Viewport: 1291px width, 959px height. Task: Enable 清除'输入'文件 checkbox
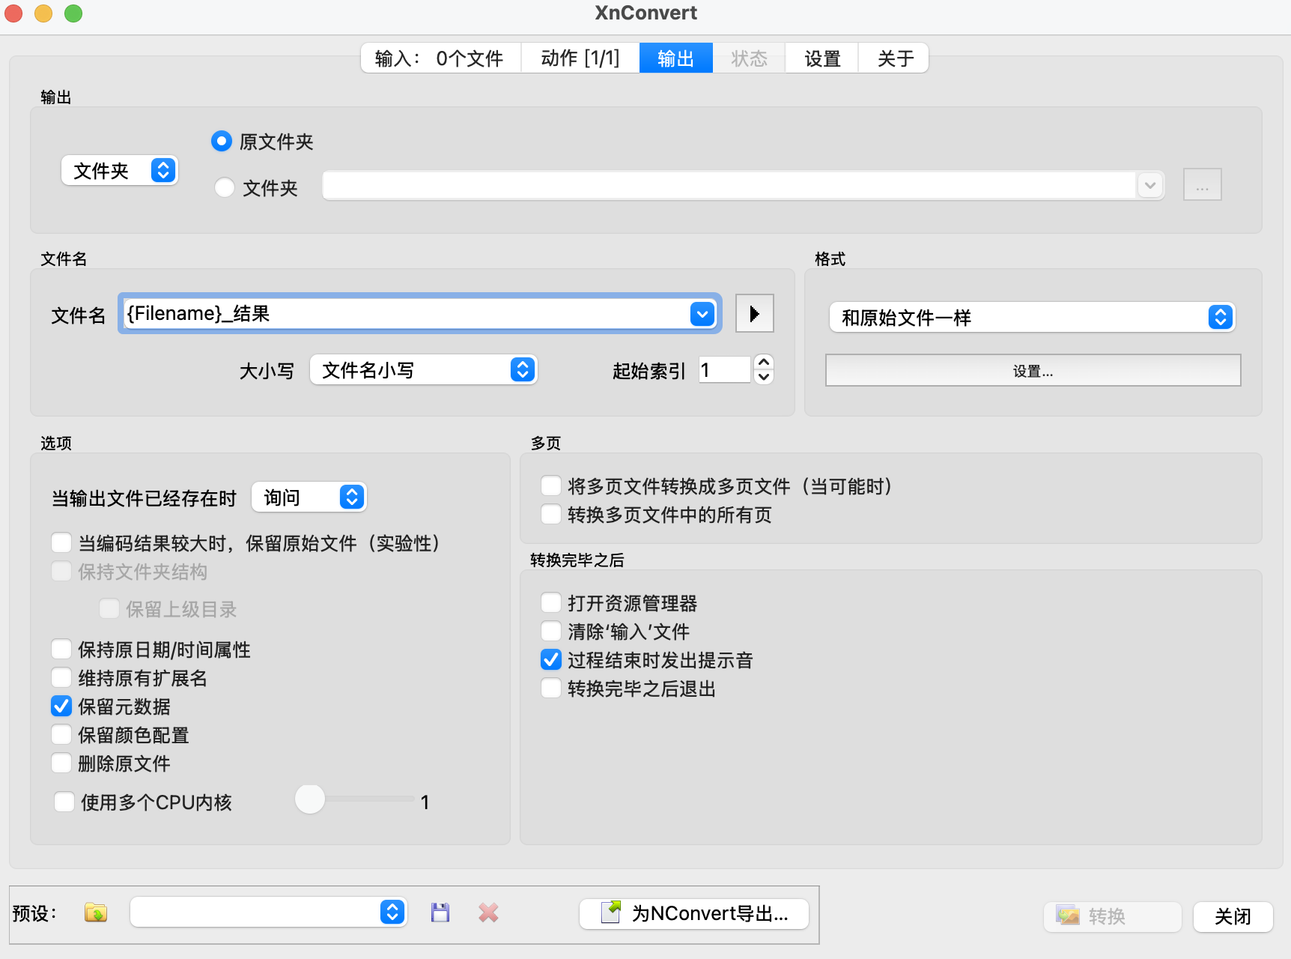[551, 631]
